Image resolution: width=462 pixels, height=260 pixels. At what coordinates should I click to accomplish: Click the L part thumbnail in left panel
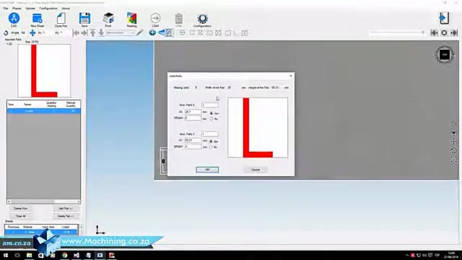click(x=44, y=71)
